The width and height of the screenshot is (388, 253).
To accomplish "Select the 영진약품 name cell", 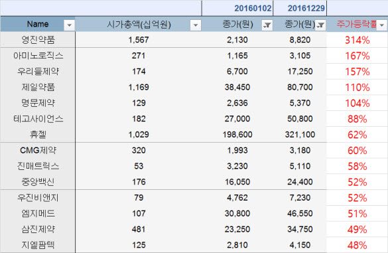I will point(38,40).
